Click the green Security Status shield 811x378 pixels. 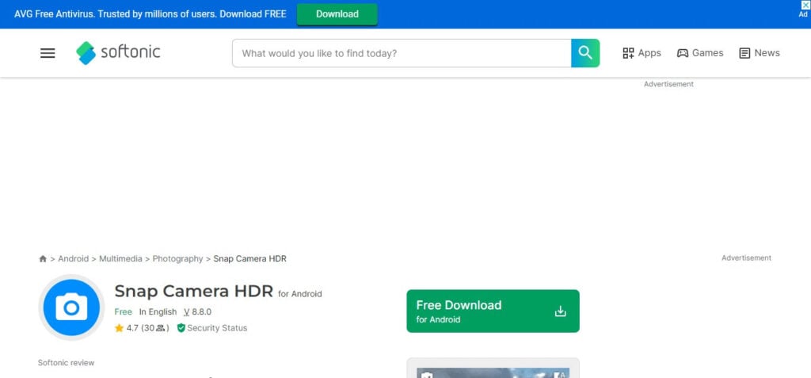[181, 328]
